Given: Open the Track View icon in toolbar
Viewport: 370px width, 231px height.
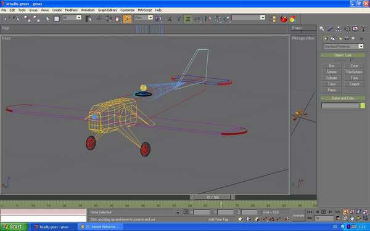Looking at the screenshot, I should coord(273,19).
